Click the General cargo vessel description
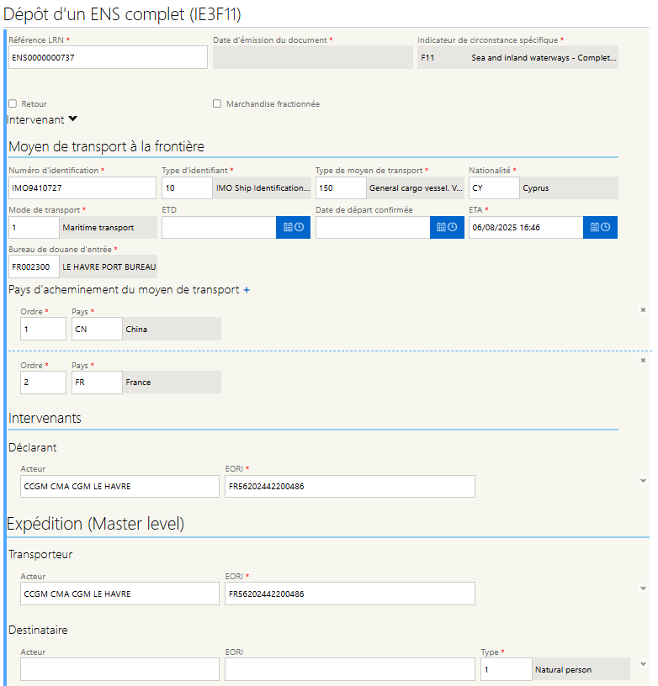 tap(416, 188)
